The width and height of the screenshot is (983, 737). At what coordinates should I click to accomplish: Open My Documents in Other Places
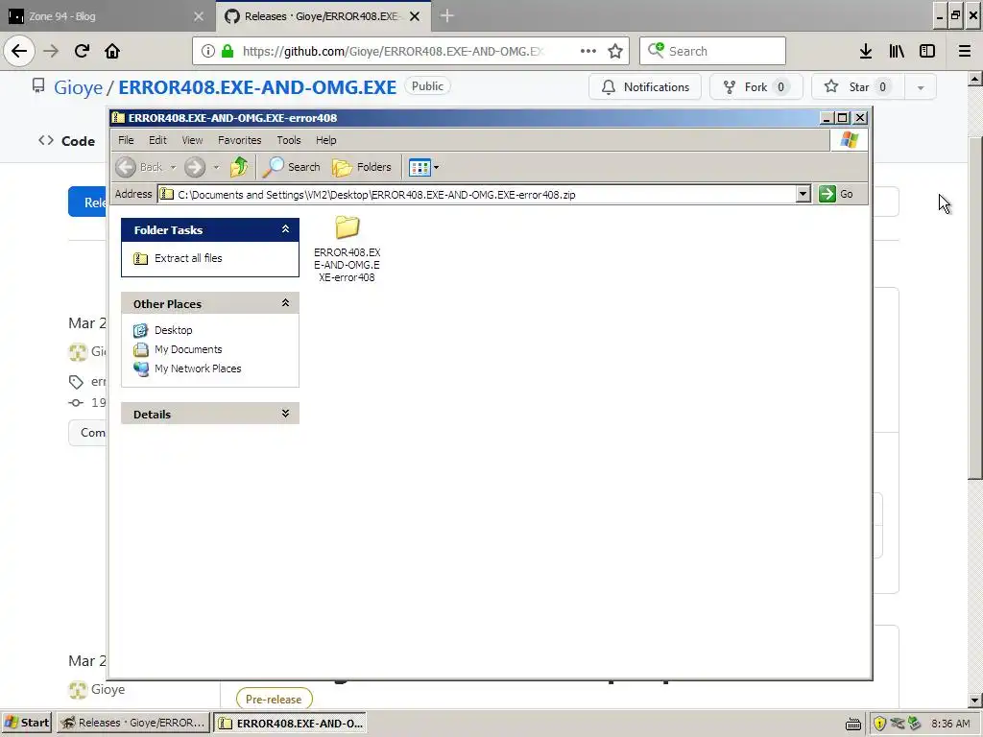pyautogui.click(x=188, y=349)
